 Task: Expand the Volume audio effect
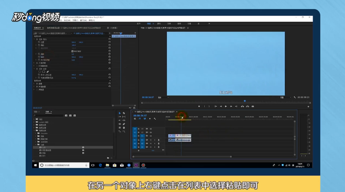tap(34, 84)
